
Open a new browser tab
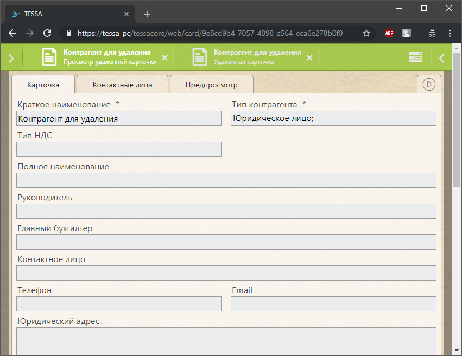(147, 14)
